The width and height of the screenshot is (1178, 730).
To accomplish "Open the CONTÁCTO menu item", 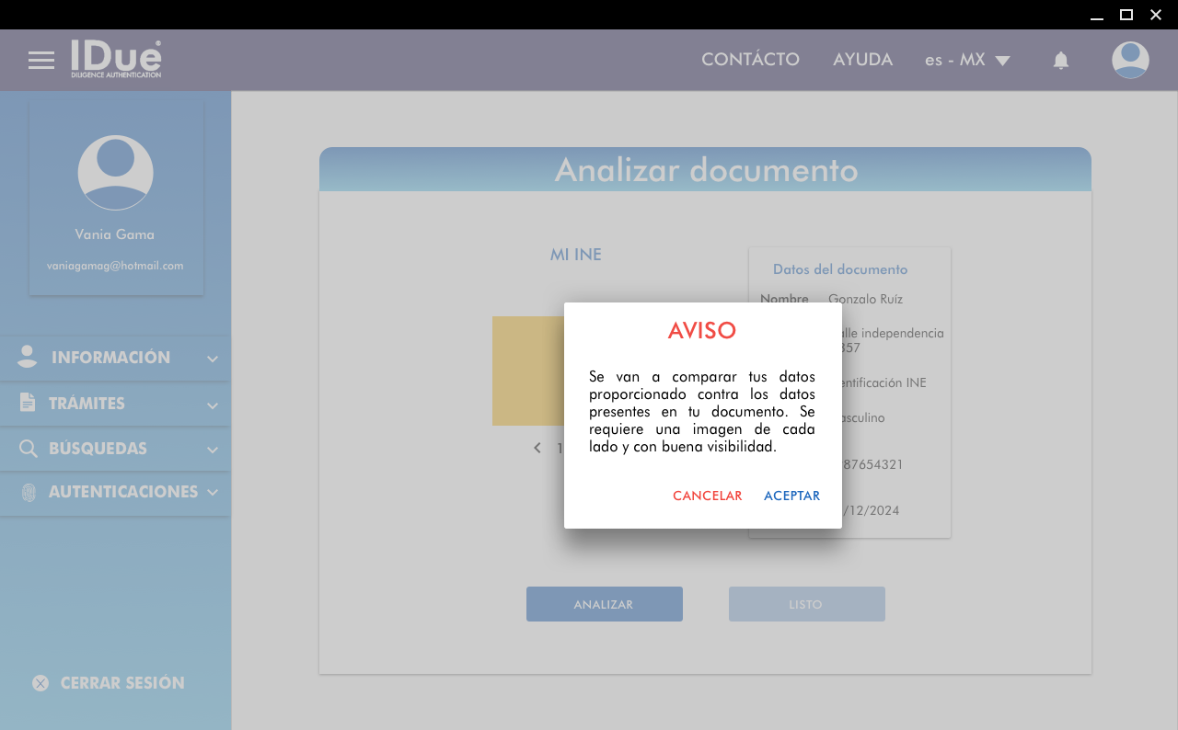I will [750, 60].
